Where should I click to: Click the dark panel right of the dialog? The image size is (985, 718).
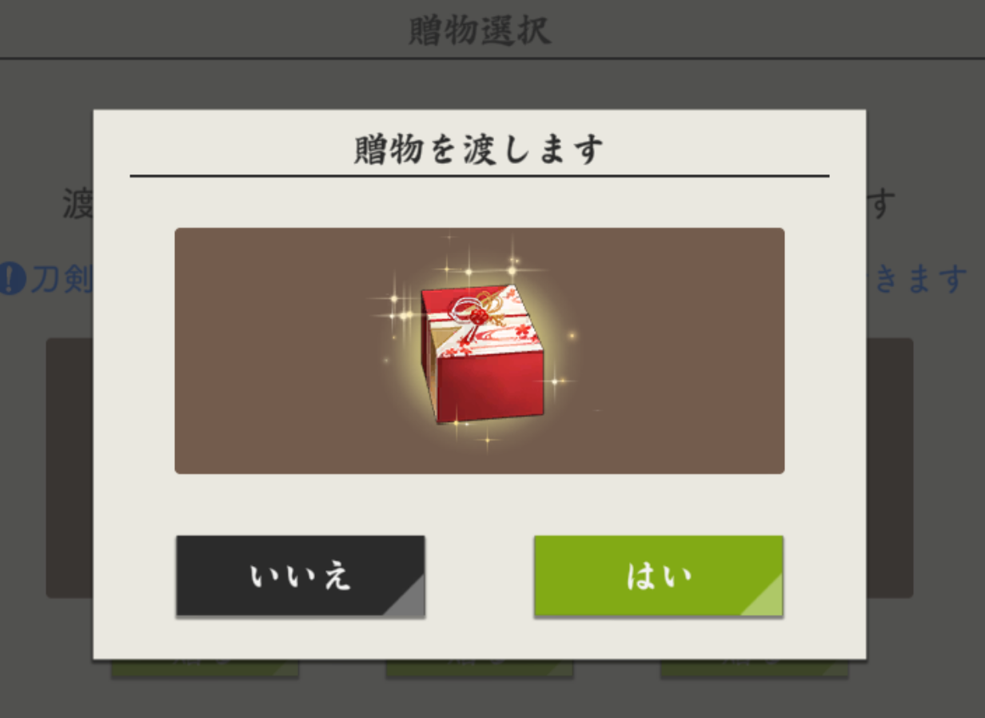pos(890,468)
